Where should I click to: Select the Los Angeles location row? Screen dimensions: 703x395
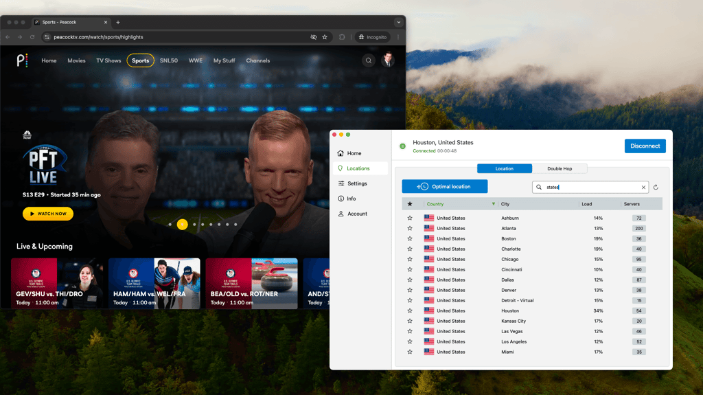click(532, 342)
